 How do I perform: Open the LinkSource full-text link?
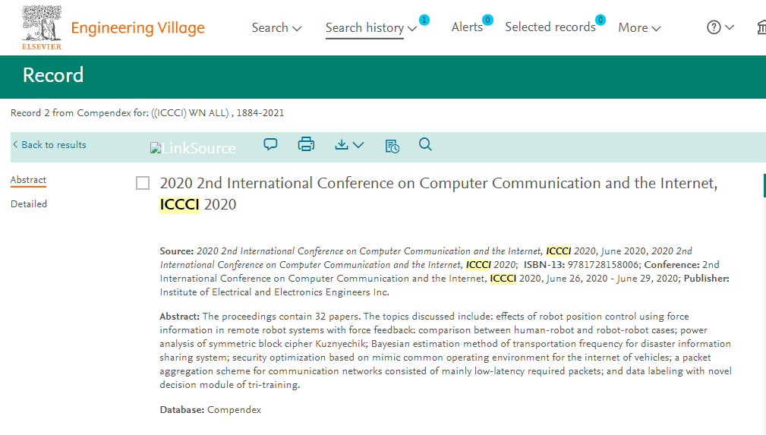click(x=193, y=147)
